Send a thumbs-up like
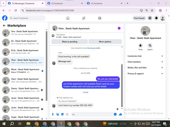Image resolution: width=170 pixels, height=127 pixels. (120, 114)
